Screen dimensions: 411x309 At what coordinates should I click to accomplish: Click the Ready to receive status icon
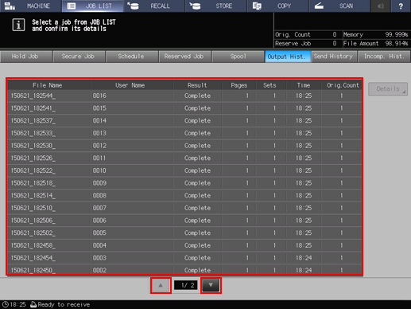[x=33, y=304]
